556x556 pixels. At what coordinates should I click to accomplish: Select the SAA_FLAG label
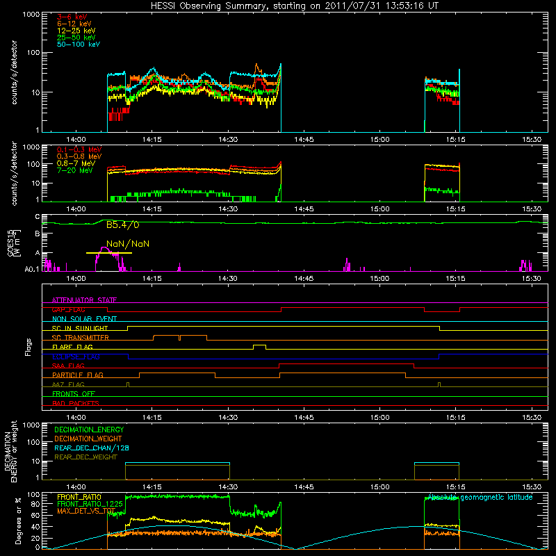click(x=68, y=366)
